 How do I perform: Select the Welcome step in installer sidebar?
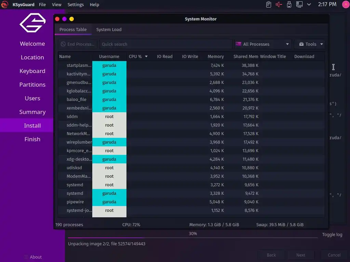point(32,44)
